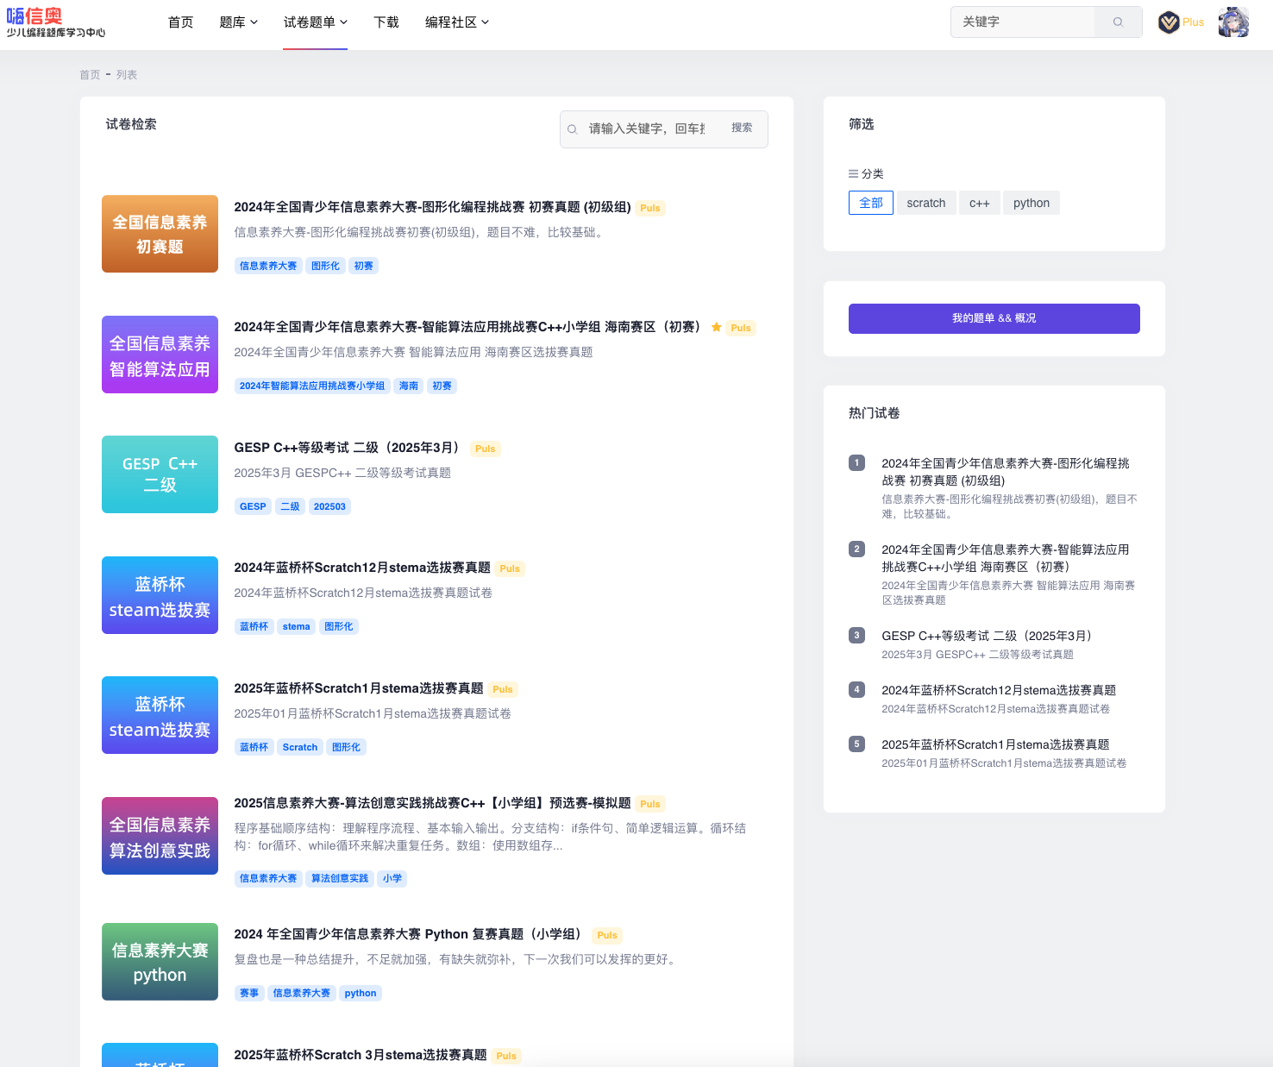Screen dimensions: 1273x1067
Task: Open the user avatar menu
Action: tap(1233, 22)
